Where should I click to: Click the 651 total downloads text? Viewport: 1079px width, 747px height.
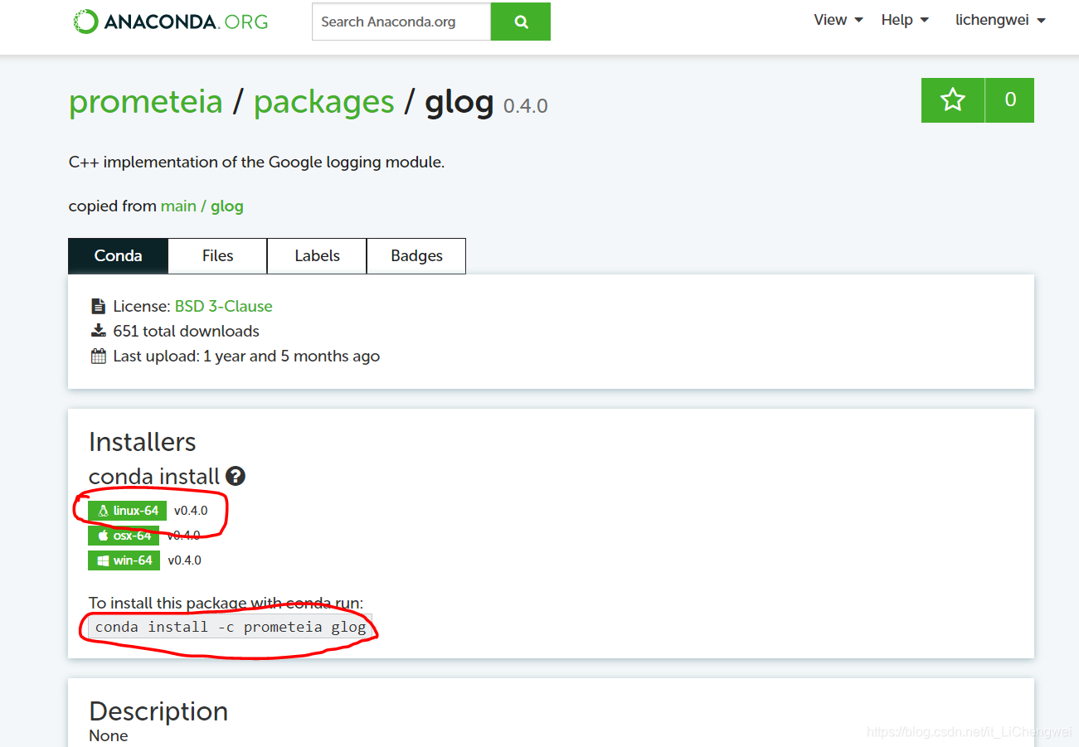(x=187, y=332)
